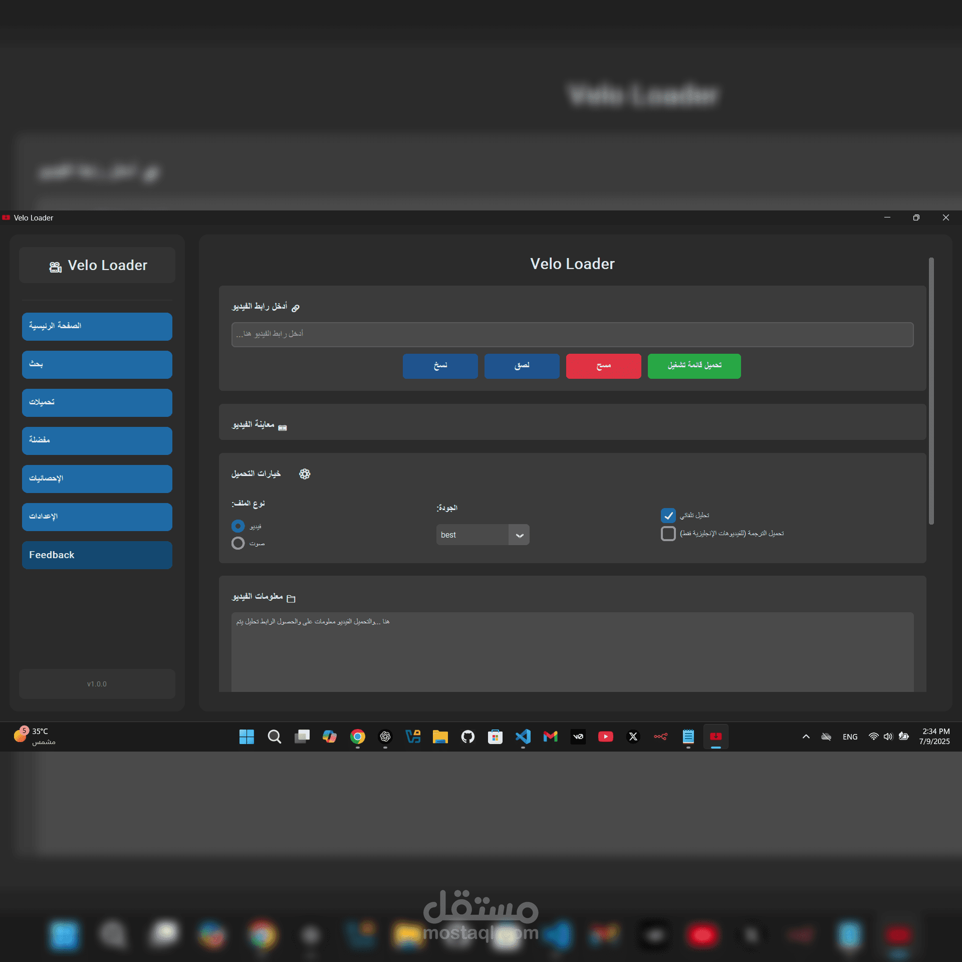This screenshot has width=962, height=962.
Task: Open Visual Studio Code from taskbar
Action: (523, 737)
